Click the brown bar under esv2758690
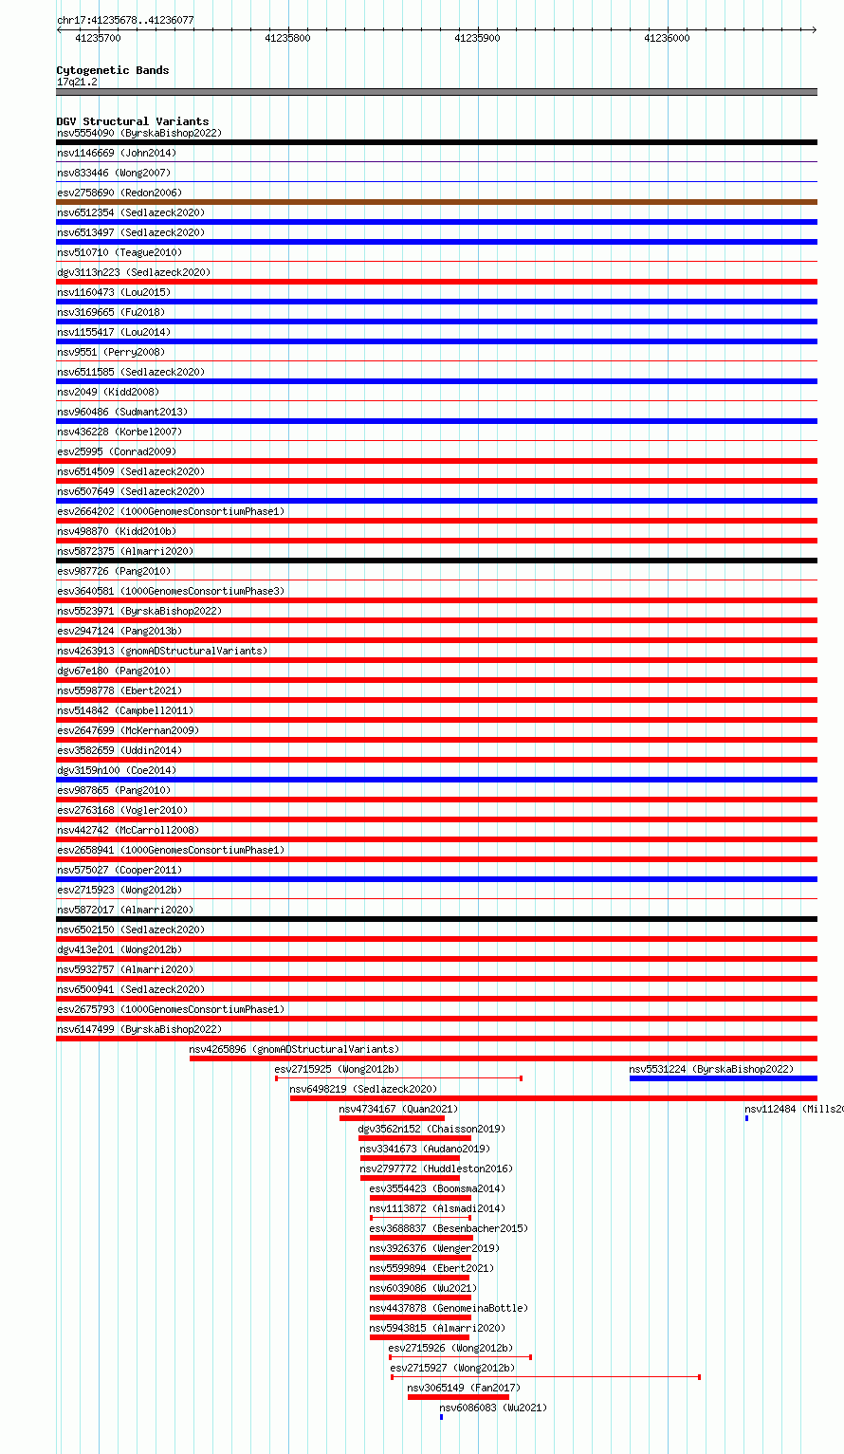The image size is (844, 1454). coord(436,202)
